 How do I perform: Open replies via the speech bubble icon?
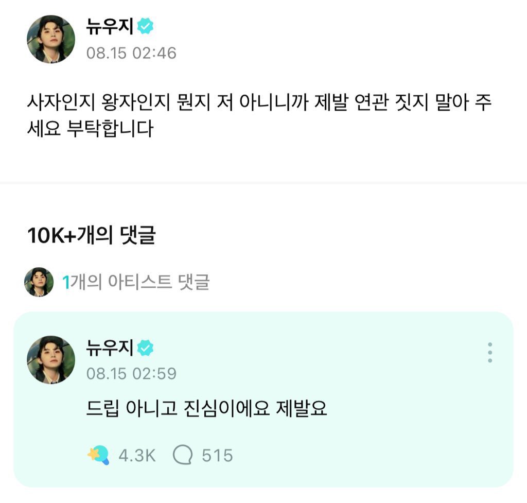183,455
